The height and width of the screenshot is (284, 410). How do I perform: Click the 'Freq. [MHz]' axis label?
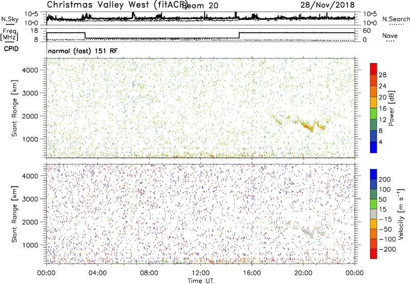pos(10,34)
